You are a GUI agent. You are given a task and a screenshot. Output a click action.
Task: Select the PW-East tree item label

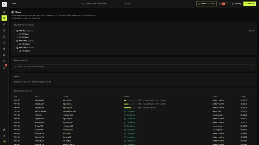[x=25, y=34]
